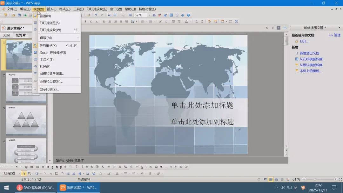Screen dimensions: 343x193
Task: Click the zoom out minus button
Action: (304, 179)
